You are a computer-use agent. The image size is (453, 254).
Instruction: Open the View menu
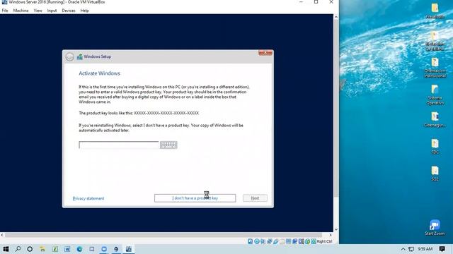pyautogui.click(x=38, y=11)
